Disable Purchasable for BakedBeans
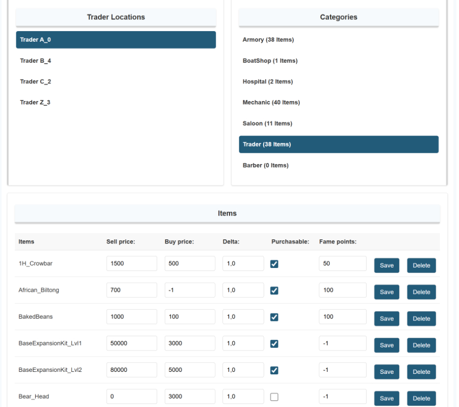 coord(275,315)
